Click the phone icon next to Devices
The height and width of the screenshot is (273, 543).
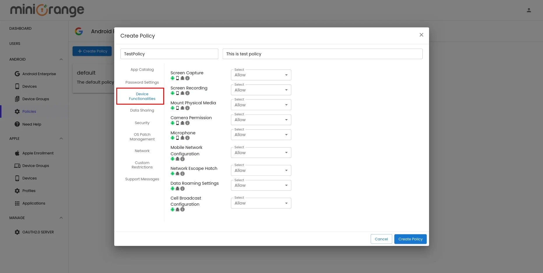coord(17,86)
